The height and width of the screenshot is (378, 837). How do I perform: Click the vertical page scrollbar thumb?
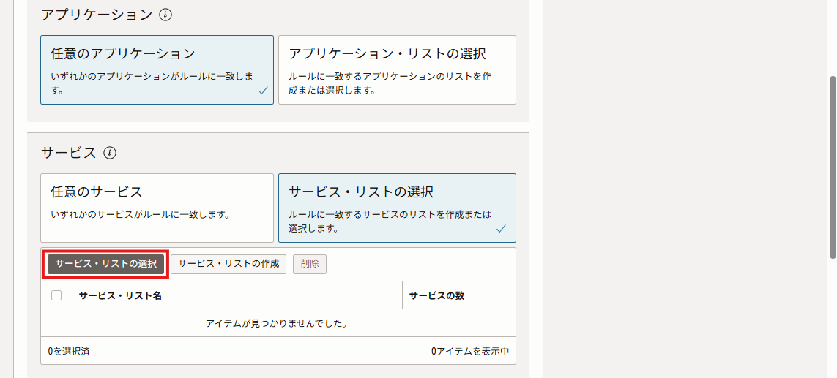coord(832,167)
